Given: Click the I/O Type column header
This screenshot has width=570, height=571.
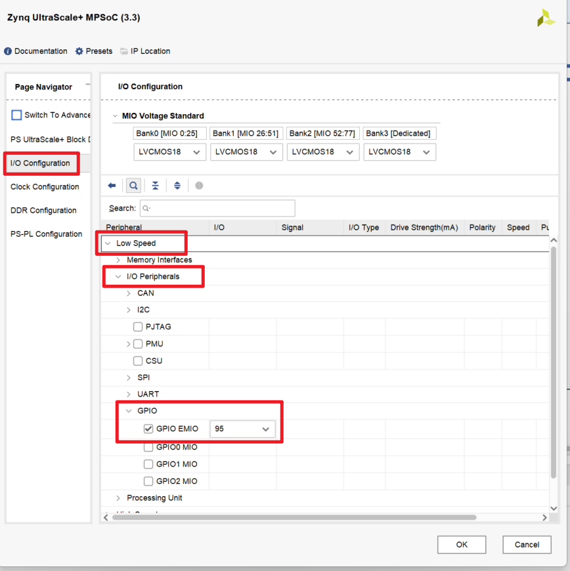Looking at the screenshot, I should point(364,228).
